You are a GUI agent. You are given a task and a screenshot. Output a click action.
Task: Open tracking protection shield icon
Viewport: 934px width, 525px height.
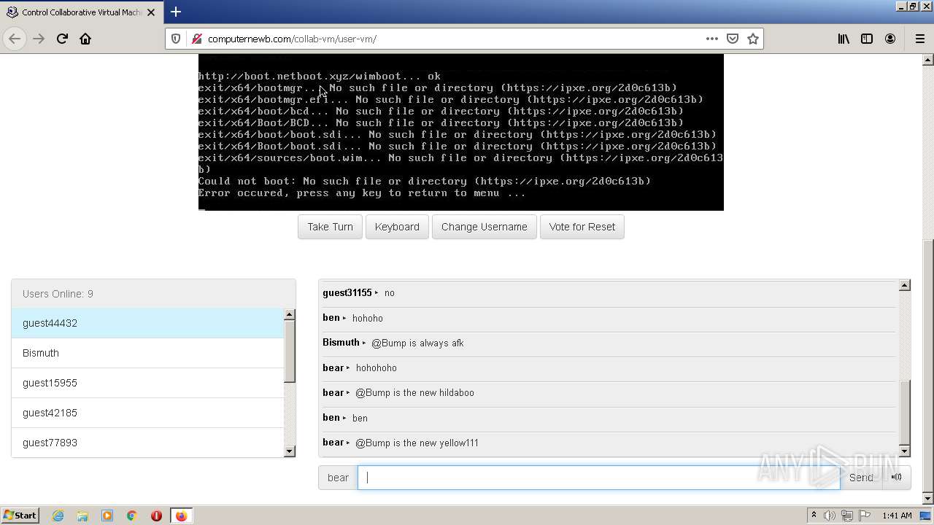click(x=176, y=39)
